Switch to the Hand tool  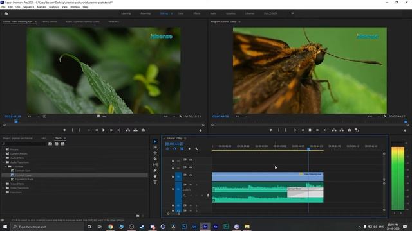pyautogui.click(x=155, y=176)
